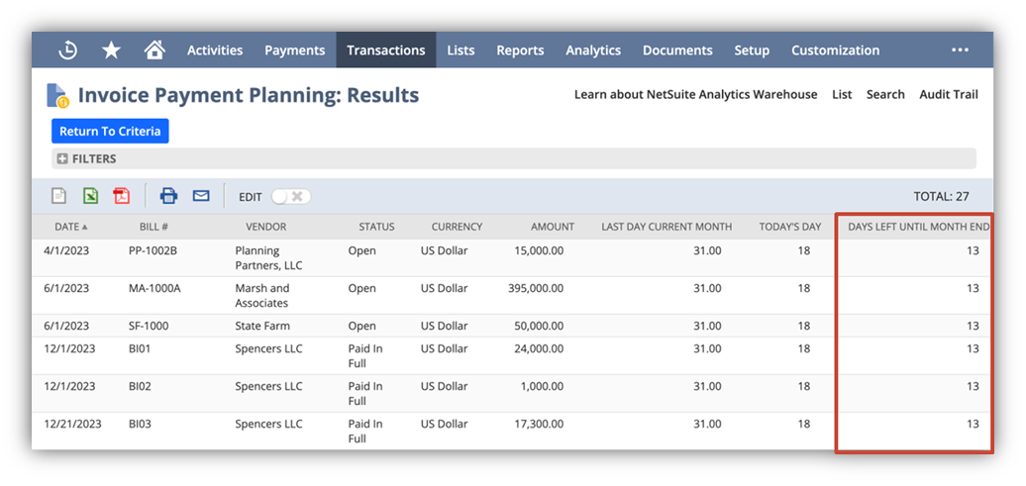This screenshot has height=486, width=1026.
Task: Click the TOTAL: 27 count
Action: tap(941, 196)
